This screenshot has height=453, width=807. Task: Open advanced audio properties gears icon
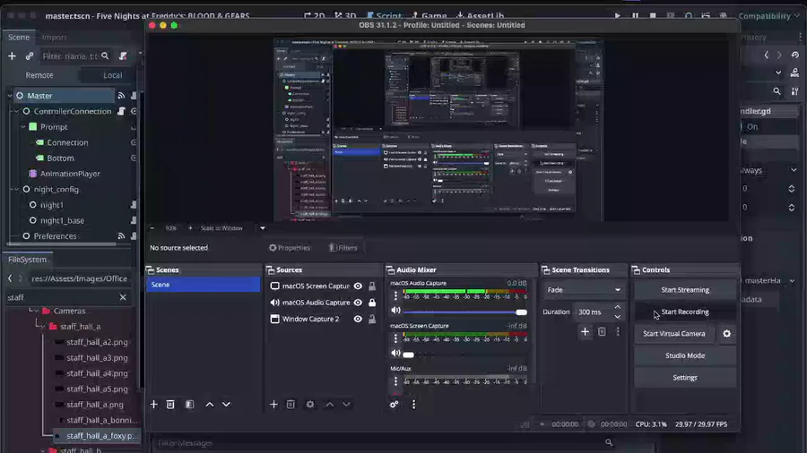pyautogui.click(x=394, y=405)
